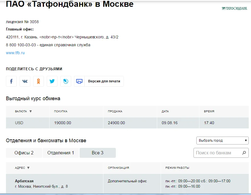
Task: Share the page on Facebook
Action: [x=11, y=81]
